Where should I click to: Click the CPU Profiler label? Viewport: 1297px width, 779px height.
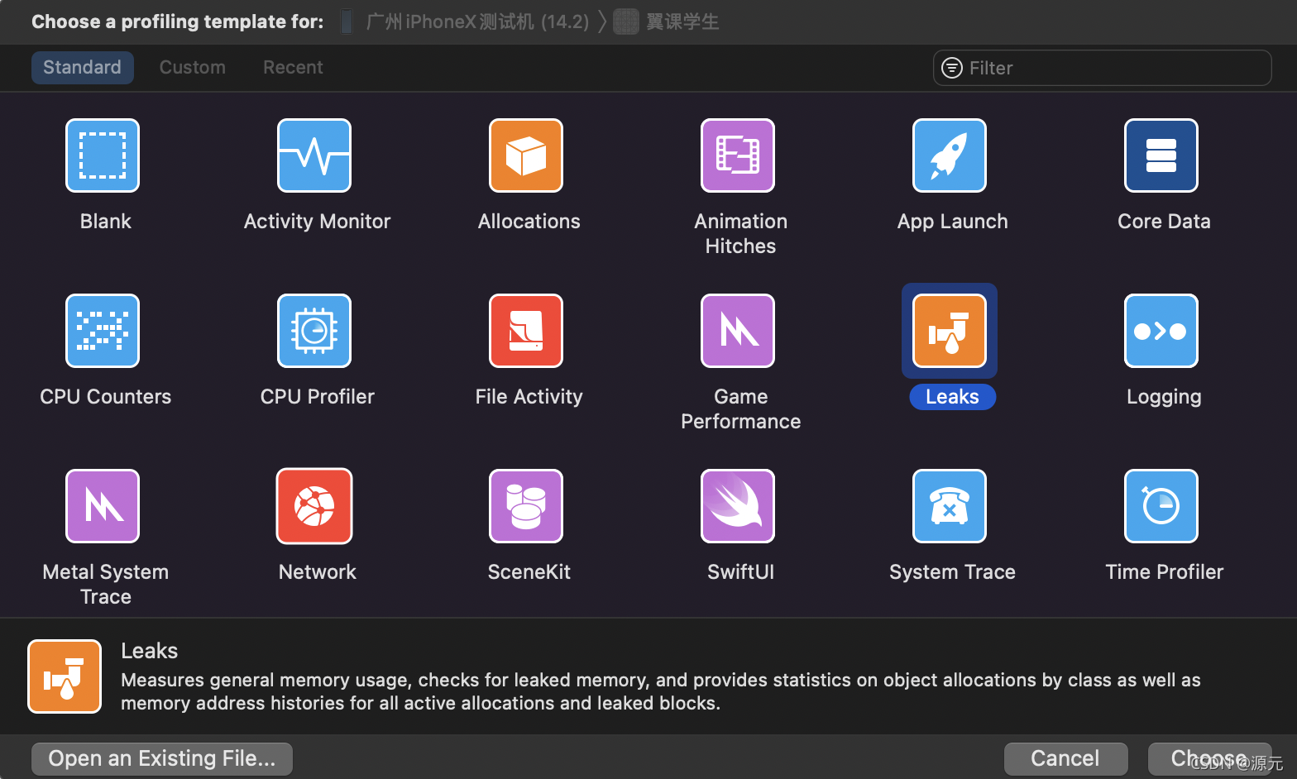[318, 397]
